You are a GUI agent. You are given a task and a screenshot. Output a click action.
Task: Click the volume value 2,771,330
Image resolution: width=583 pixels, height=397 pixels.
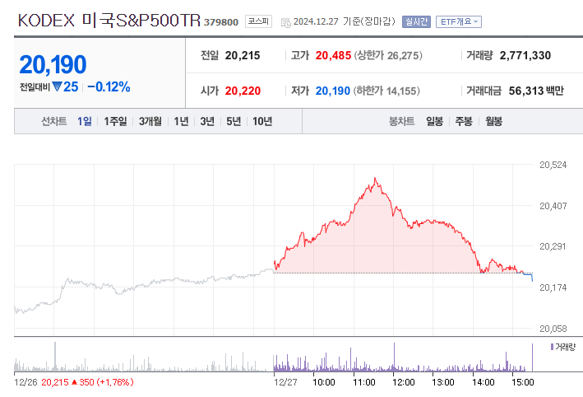(525, 55)
